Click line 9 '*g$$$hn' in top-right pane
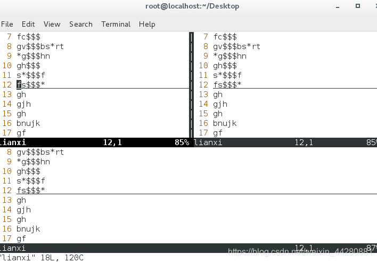377x262 pixels. pyautogui.click(x=230, y=56)
